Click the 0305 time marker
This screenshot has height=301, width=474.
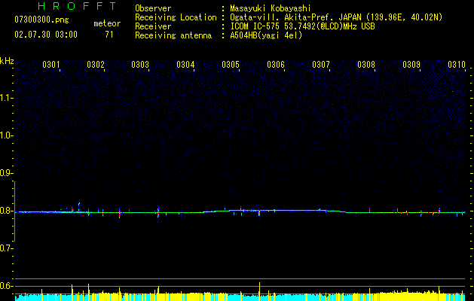click(231, 65)
